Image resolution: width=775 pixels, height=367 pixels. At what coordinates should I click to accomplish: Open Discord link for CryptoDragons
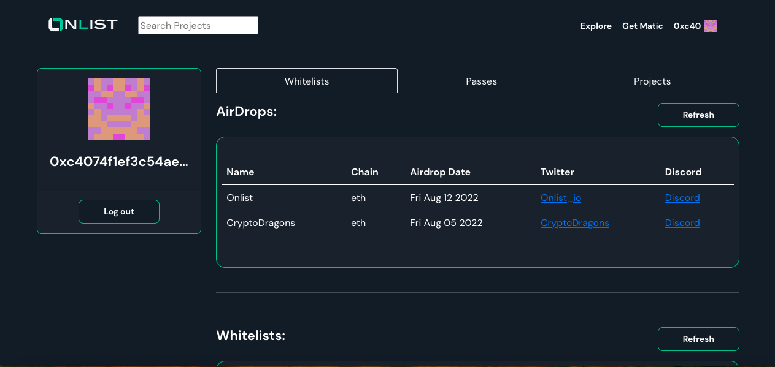682,223
